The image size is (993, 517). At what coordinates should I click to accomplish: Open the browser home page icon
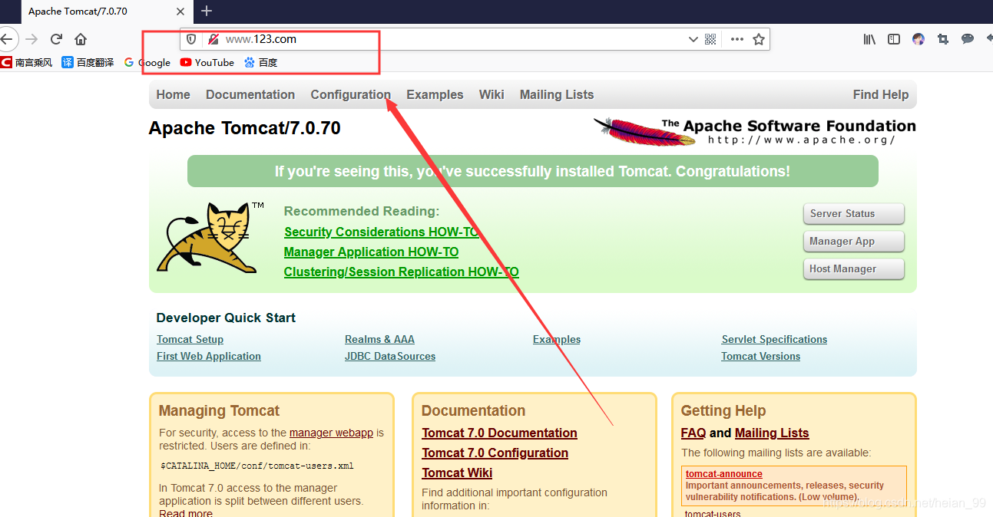tap(81, 39)
